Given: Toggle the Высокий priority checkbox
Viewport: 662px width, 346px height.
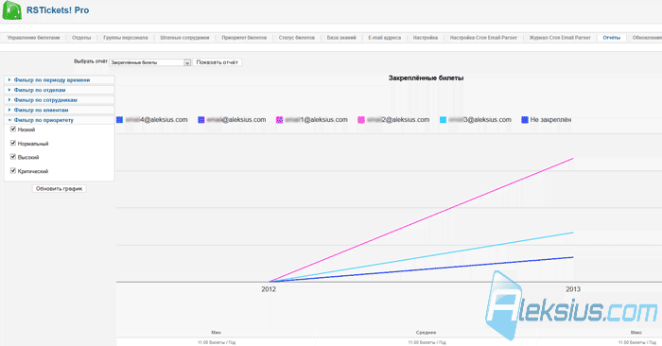Looking at the screenshot, I should [13, 157].
